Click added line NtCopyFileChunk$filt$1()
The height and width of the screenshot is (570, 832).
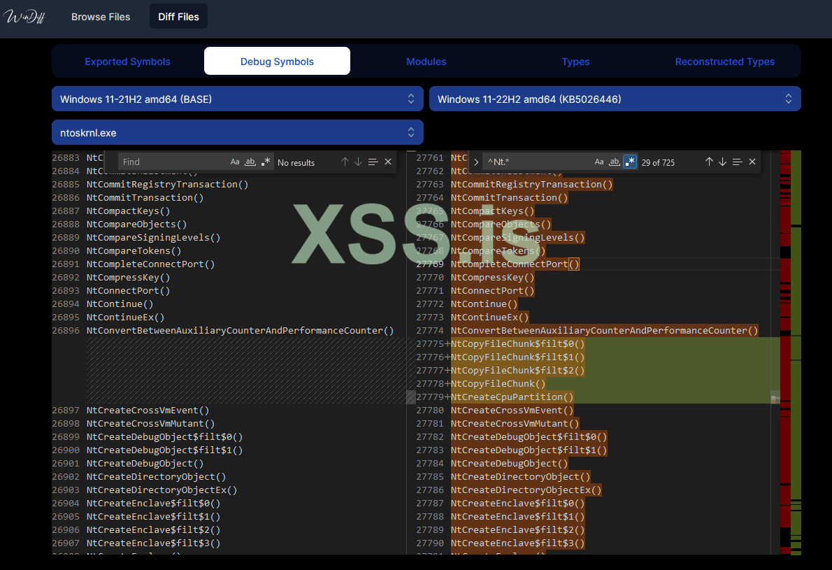[x=517, y=357]
